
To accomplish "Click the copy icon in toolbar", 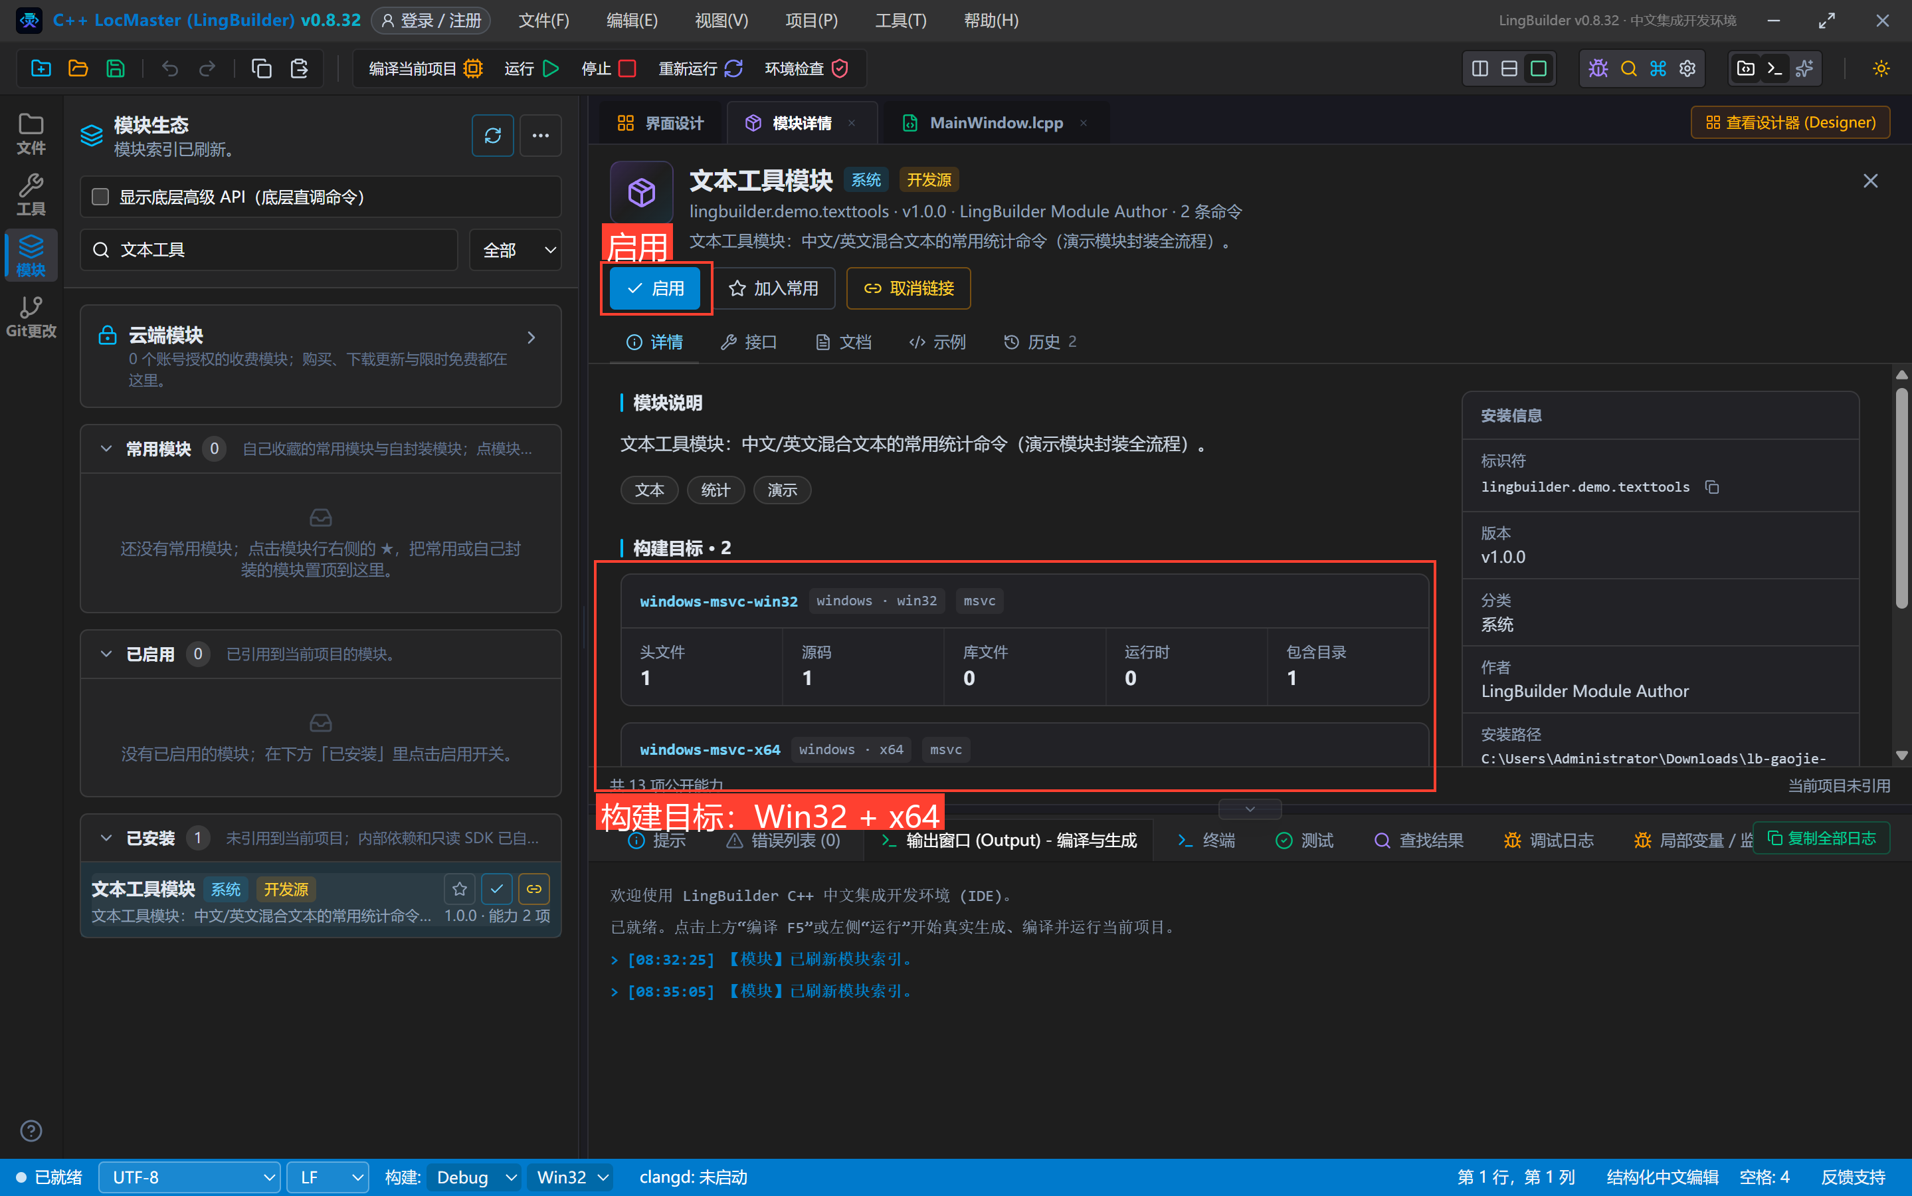I will pos(261,68).
